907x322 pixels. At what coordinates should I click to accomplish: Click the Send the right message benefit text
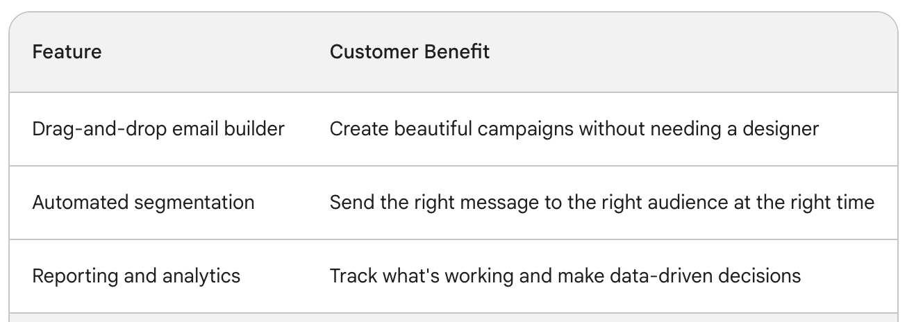(x=602, y=203)
